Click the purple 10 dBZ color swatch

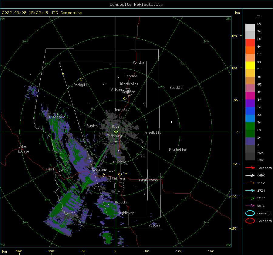[250, 141]
